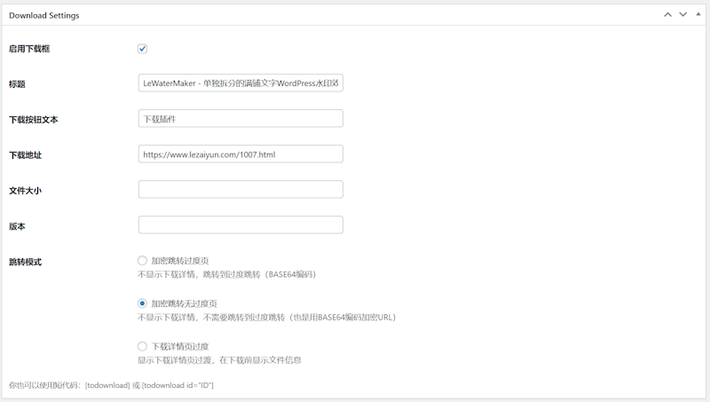Screen dimensions: 710x402
Task: Click the 下载地址 row label
Action: click(x=25, y=155)
